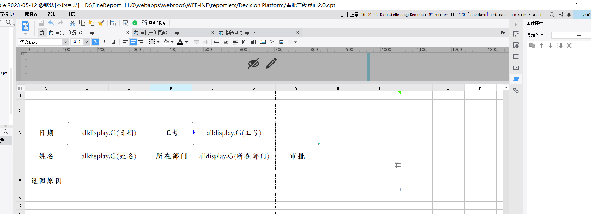Add a condition with plus button
This screenshot has height=214, width=591.
pyautogui.click(x=579, y=35)
